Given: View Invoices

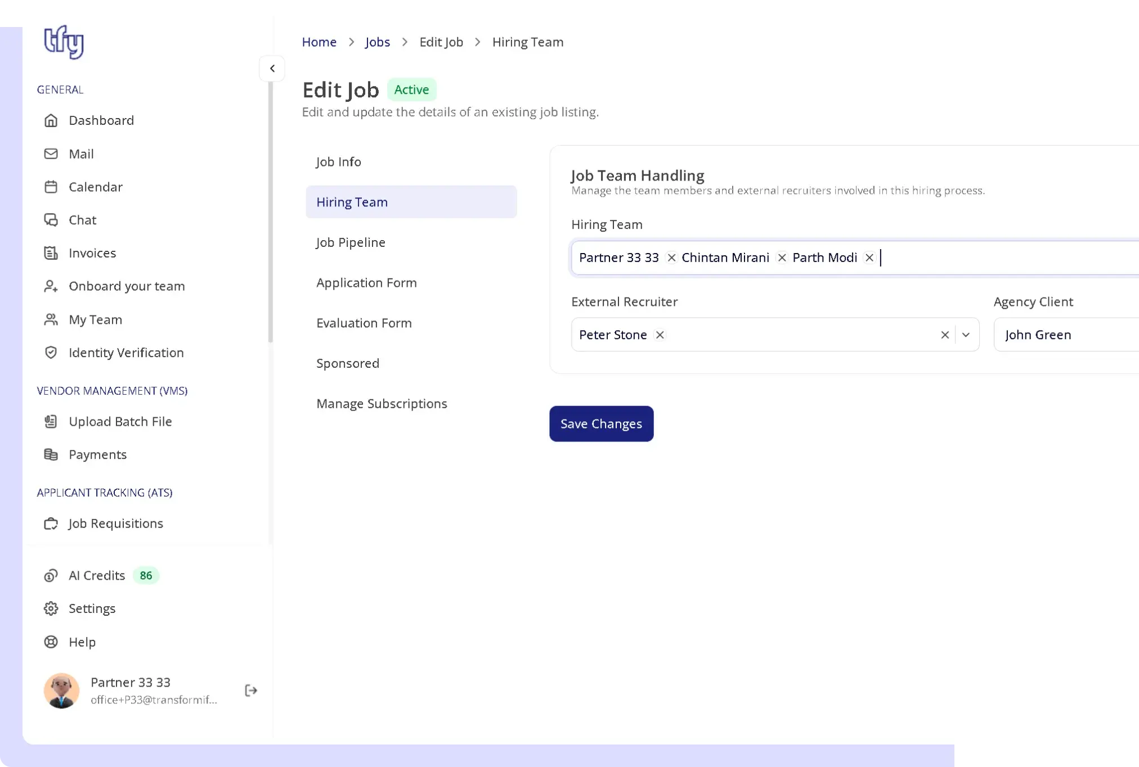Looking at the screenshot, I should pos(92,253).
